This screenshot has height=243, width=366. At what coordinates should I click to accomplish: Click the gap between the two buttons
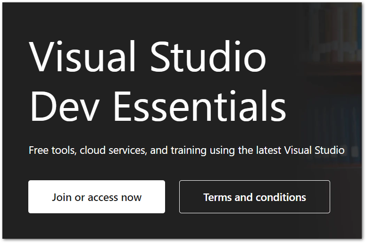[172, 197]
